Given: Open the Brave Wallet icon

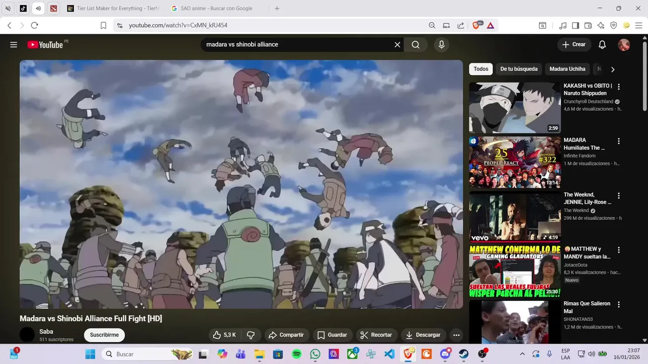Looking at the screenshot, I should click(x=588, y=25).
